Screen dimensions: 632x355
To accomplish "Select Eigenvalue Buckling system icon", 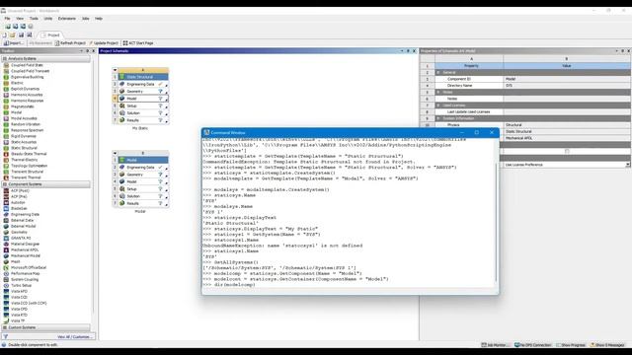I will pyautogui.click(x=6, y=77).
